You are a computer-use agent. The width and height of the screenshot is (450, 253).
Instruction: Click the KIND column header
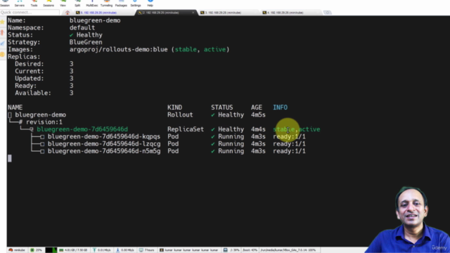coord(175,108)
